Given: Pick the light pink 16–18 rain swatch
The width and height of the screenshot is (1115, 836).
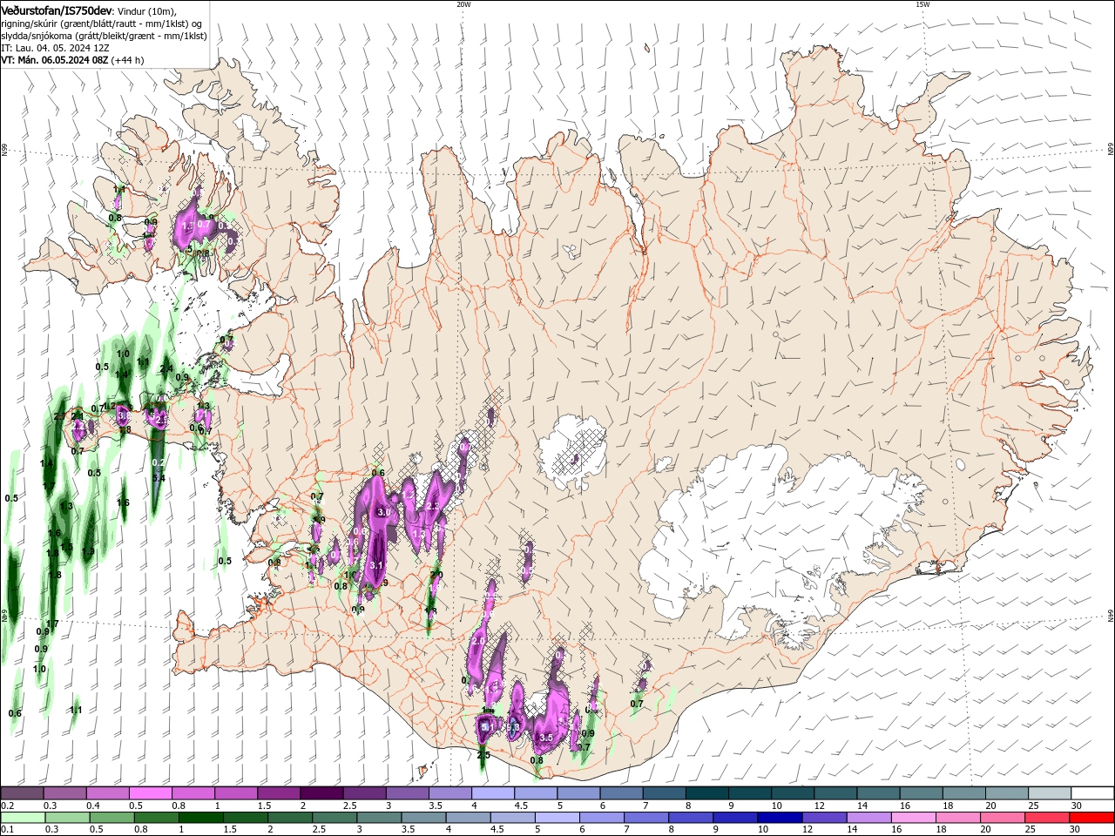Looking at the screenshot, I should pos(914,818).
